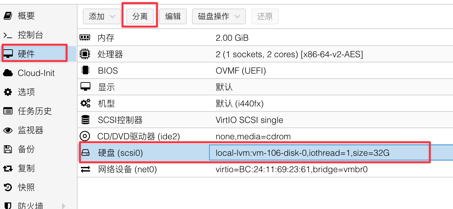This screenshot has height=209, width=453.
Task: Select the 网络设备 (net0) virtio row value
Action: point(291,169)
